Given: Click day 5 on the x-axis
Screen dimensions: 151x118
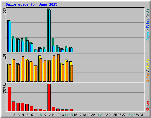Looking at the screenshot, I should tap(27, 115).
